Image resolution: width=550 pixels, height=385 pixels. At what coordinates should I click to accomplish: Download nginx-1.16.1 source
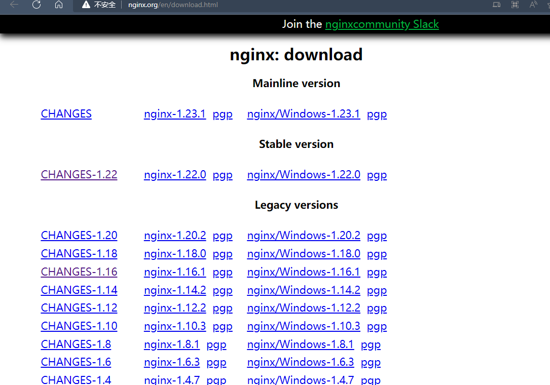(175, 272)
